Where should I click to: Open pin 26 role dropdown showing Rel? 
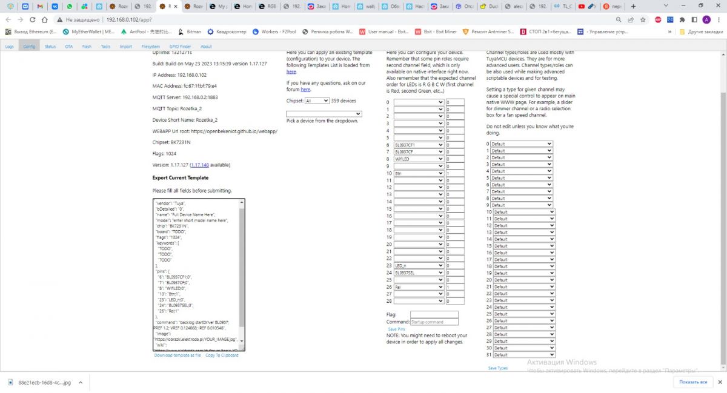[419, 286]
